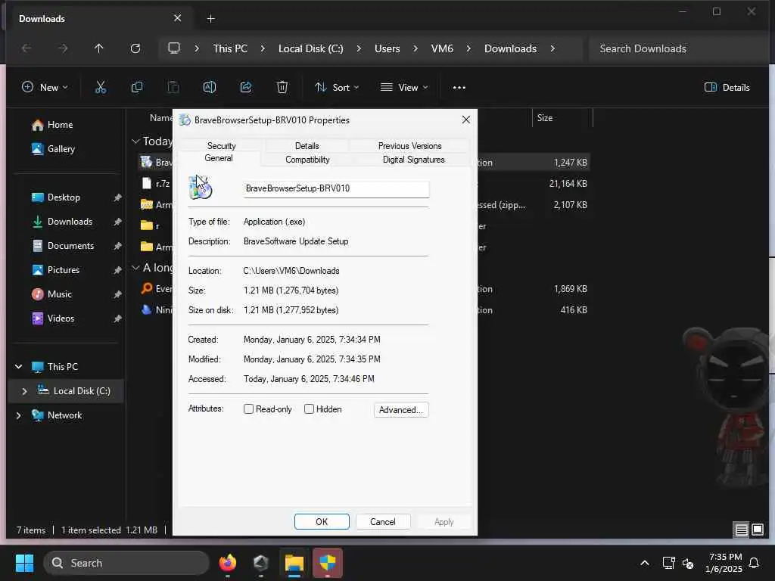The height and width of the screenshot is (581, 775).
Task: Click the Rename icon in Explorer toolbar
Action: tap(210, 88)
